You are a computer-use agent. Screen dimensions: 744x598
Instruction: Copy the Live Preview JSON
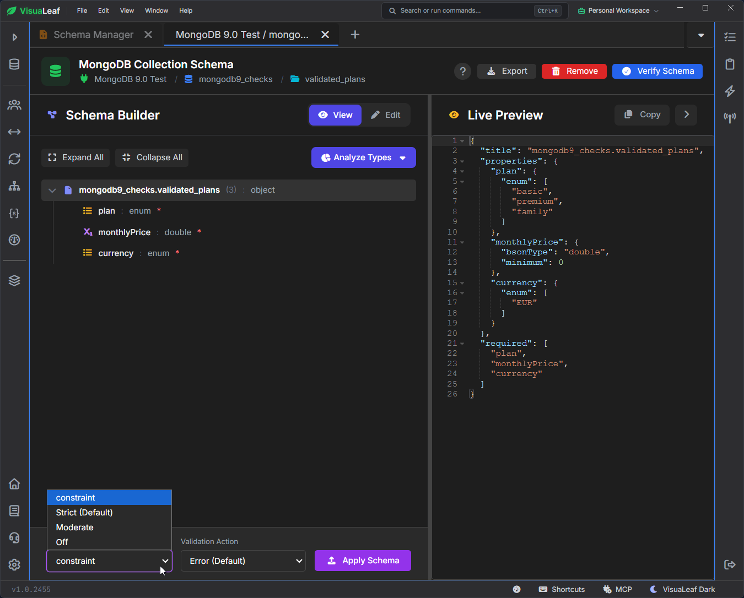642,115
